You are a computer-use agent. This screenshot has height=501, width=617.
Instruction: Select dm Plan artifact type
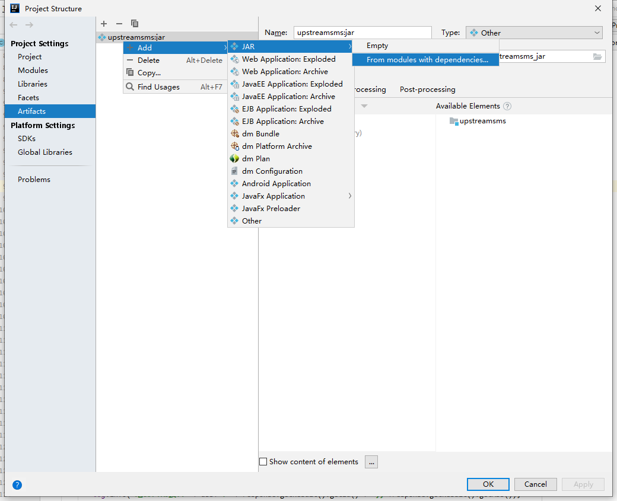[x=291, y=159]
